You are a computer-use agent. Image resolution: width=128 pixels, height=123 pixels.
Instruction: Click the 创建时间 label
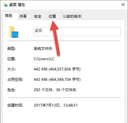(15, 105)
